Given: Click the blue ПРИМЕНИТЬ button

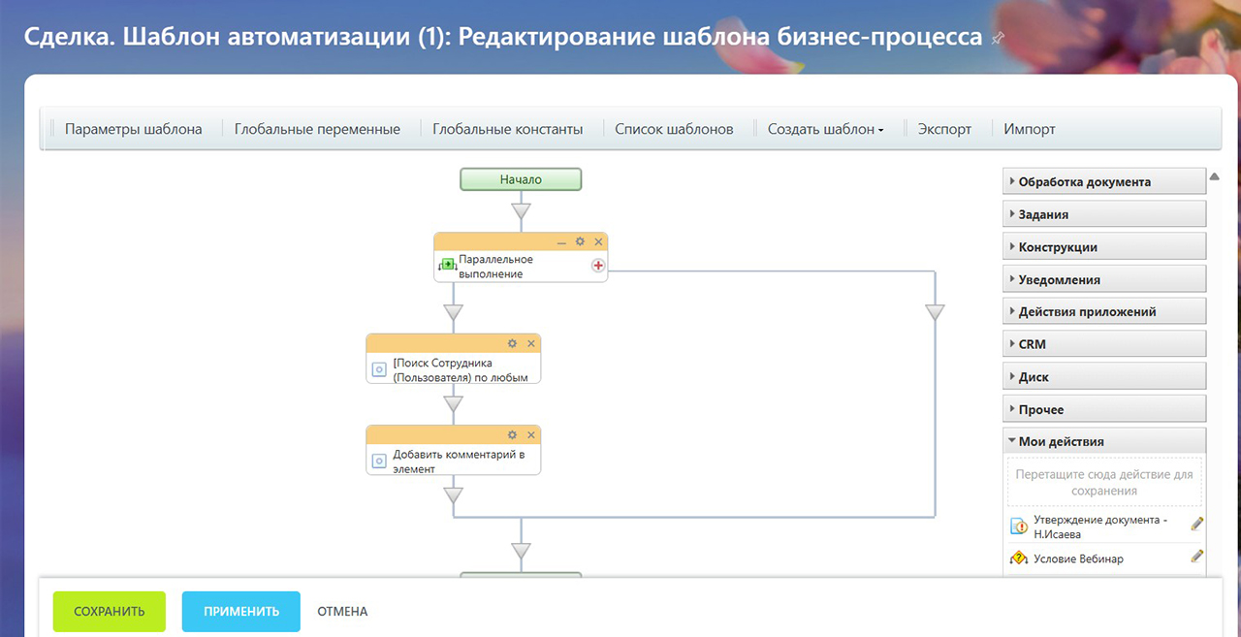Looking at the screenshot, I should click(241, 612).
